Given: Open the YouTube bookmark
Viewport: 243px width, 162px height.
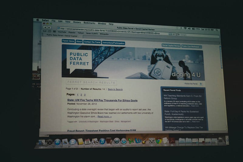Looking at the screenshot, I should pyautogui.click(x=62, y=32).
